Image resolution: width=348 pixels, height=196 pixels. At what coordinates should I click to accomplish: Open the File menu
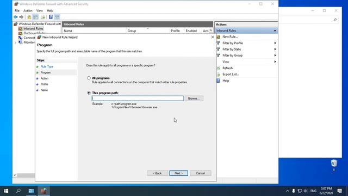pyautogui.click(x=17, y=11)
